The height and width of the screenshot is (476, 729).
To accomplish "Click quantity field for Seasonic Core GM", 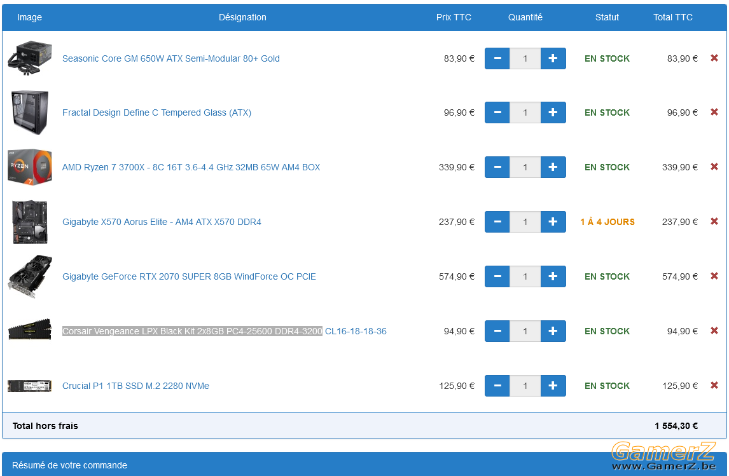I will [x=525, y=58].
